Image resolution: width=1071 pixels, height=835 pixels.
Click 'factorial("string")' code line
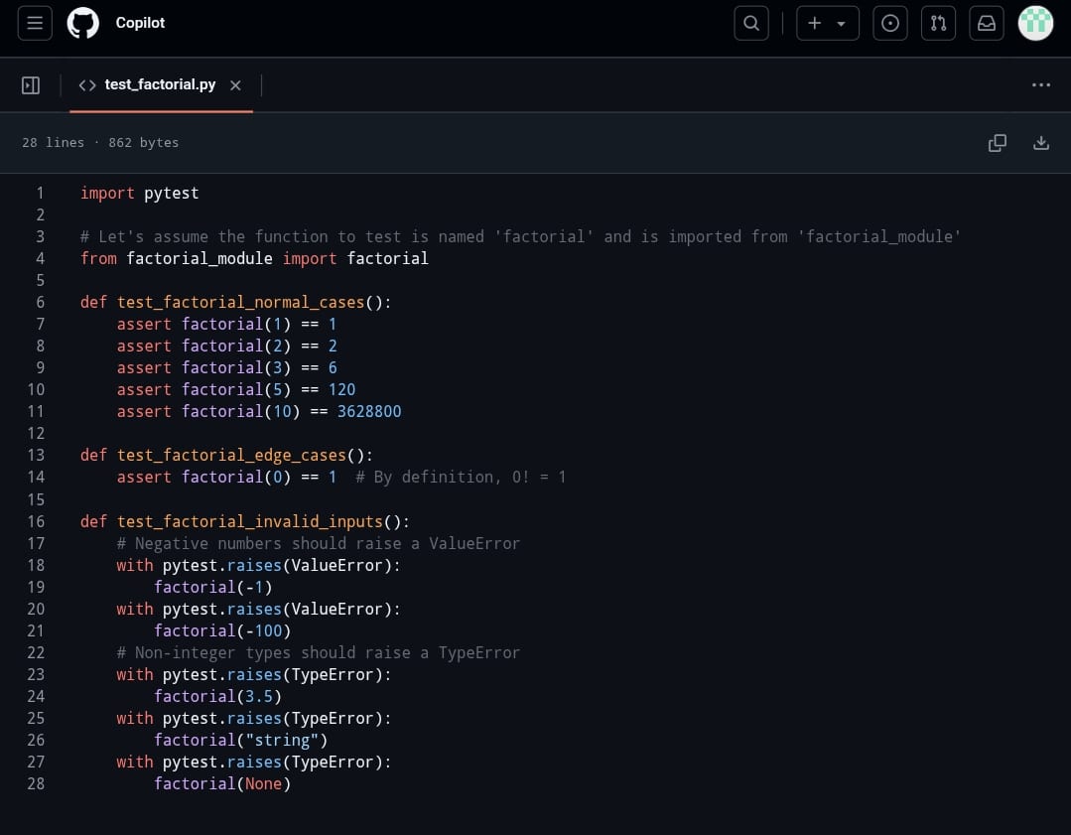[x=241, y=740]
